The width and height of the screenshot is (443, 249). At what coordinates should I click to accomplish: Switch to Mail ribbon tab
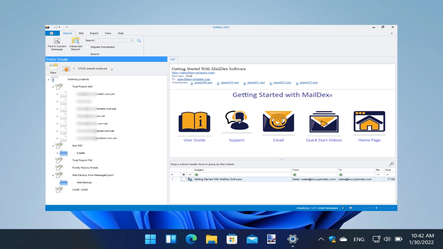(81, 33)
